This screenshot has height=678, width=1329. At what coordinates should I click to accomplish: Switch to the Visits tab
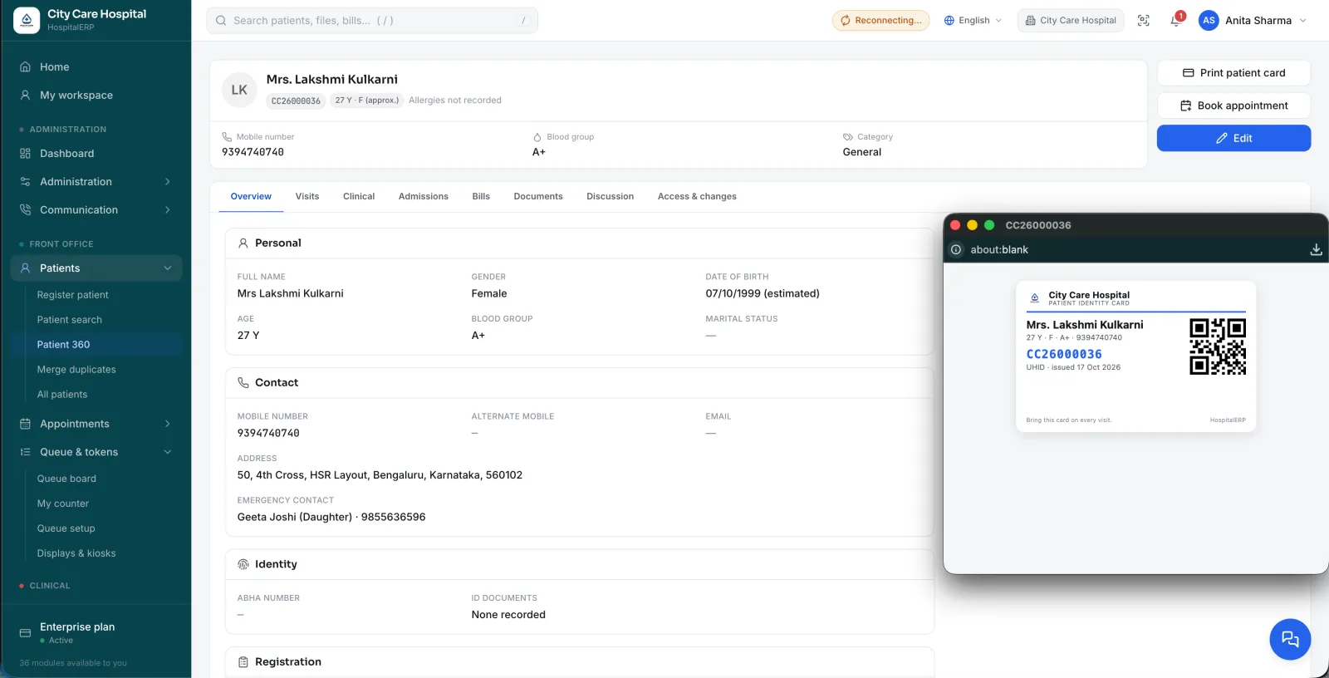pyautogui.click(x=307, y=197)
